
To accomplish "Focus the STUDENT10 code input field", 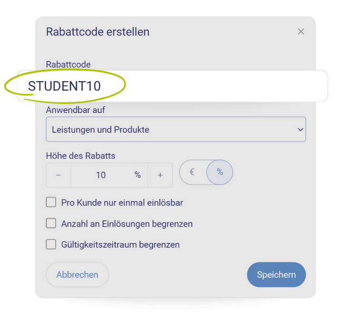I will click(173, 86).
